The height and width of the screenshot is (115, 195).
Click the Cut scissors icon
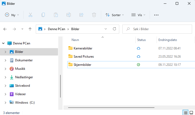pyautogui.click(x=30, y=15)
